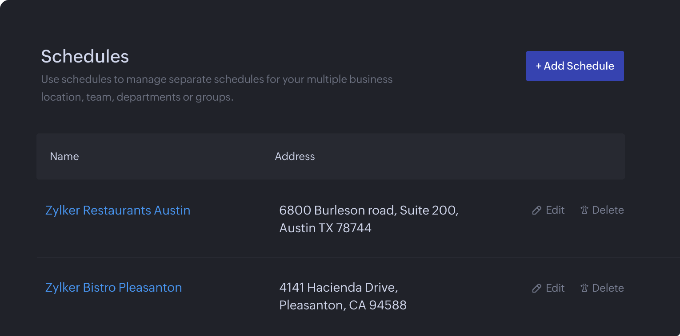Click the plus icon inside Add Schedule button
Viewport: 680px width, 336px height.
539,66
